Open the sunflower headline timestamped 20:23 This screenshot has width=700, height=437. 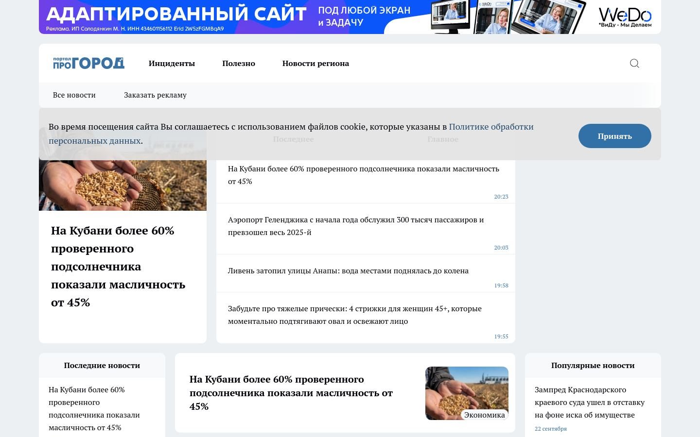click(364, 175)
